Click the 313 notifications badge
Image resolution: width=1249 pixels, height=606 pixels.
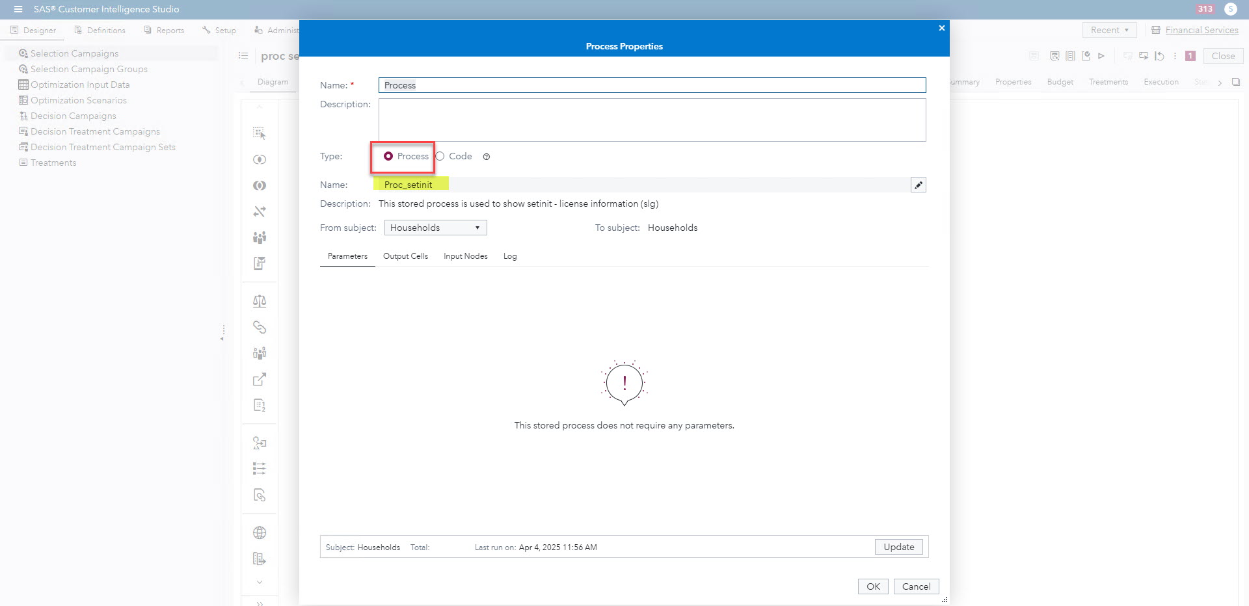coord(1205,9)
